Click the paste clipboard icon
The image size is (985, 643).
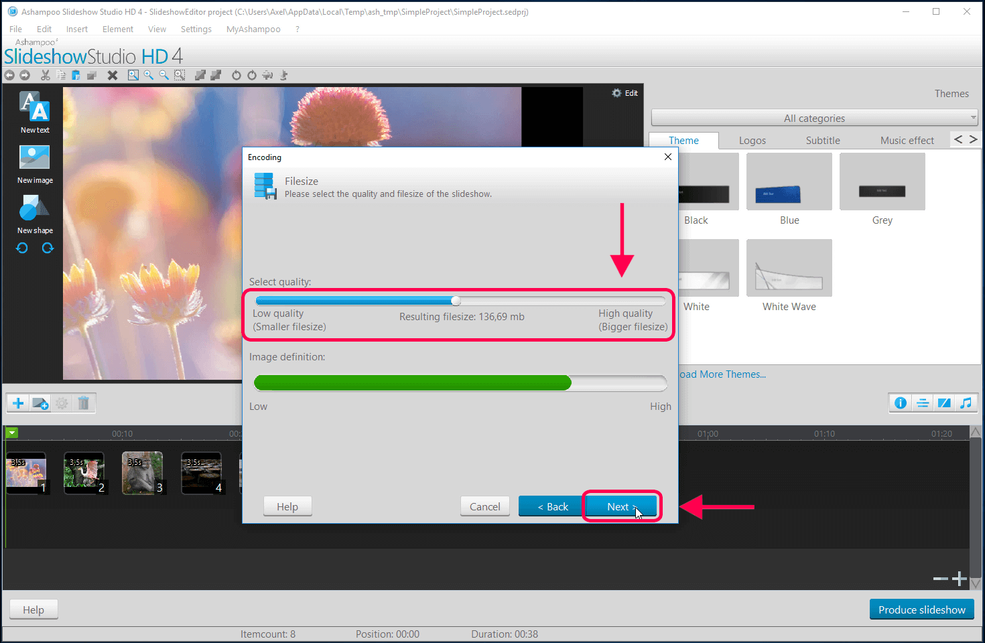76,75
